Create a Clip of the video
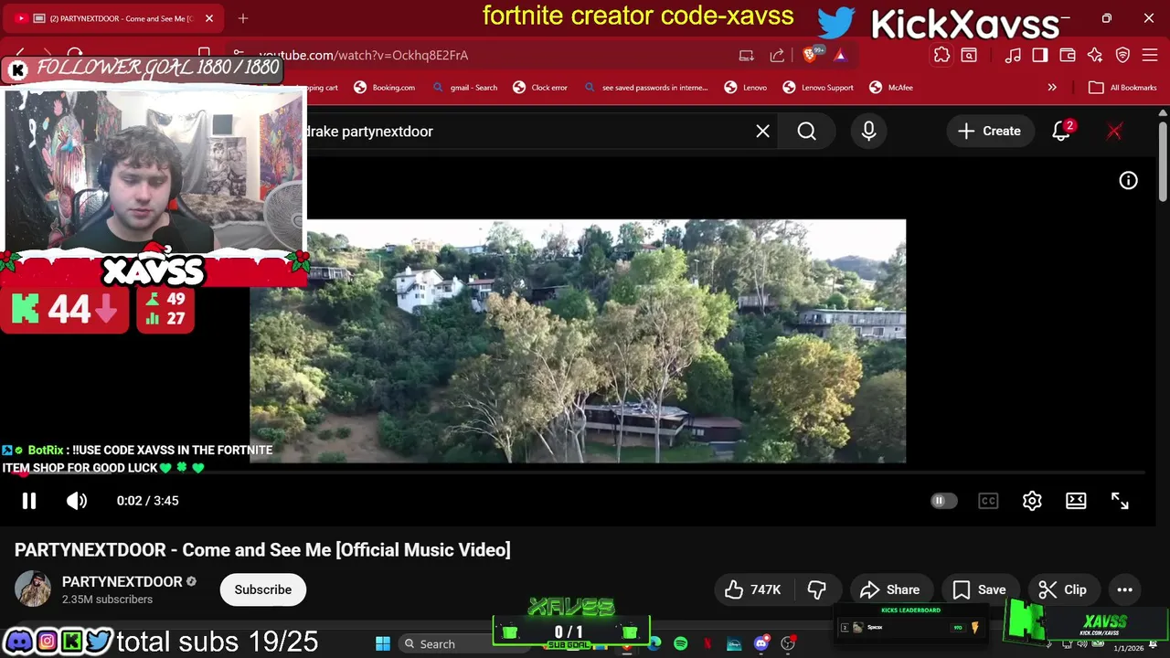 pyautogui.click(x=1063, y=589)
